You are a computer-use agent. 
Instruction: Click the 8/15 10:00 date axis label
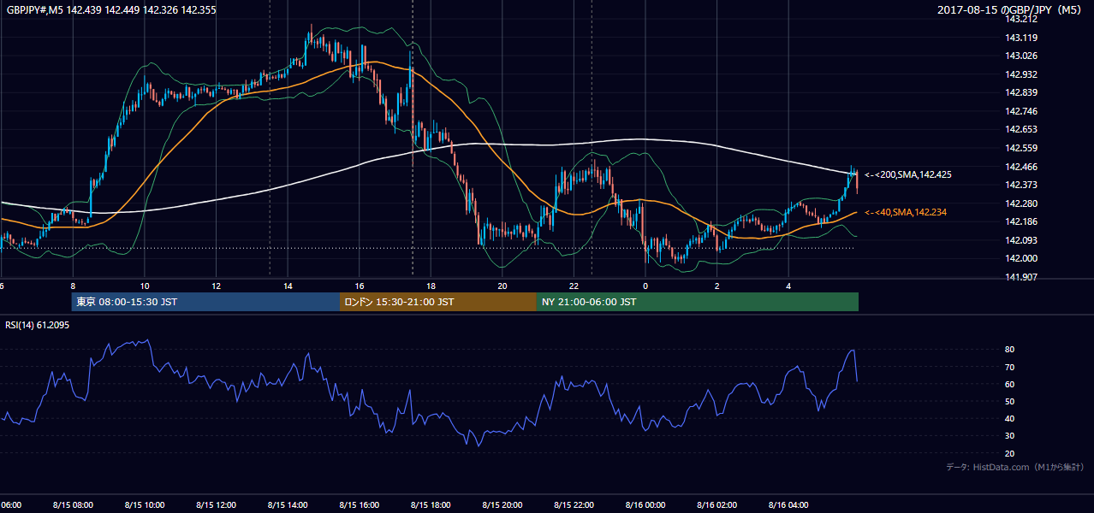pyautogui.click(x=145, y=505)
